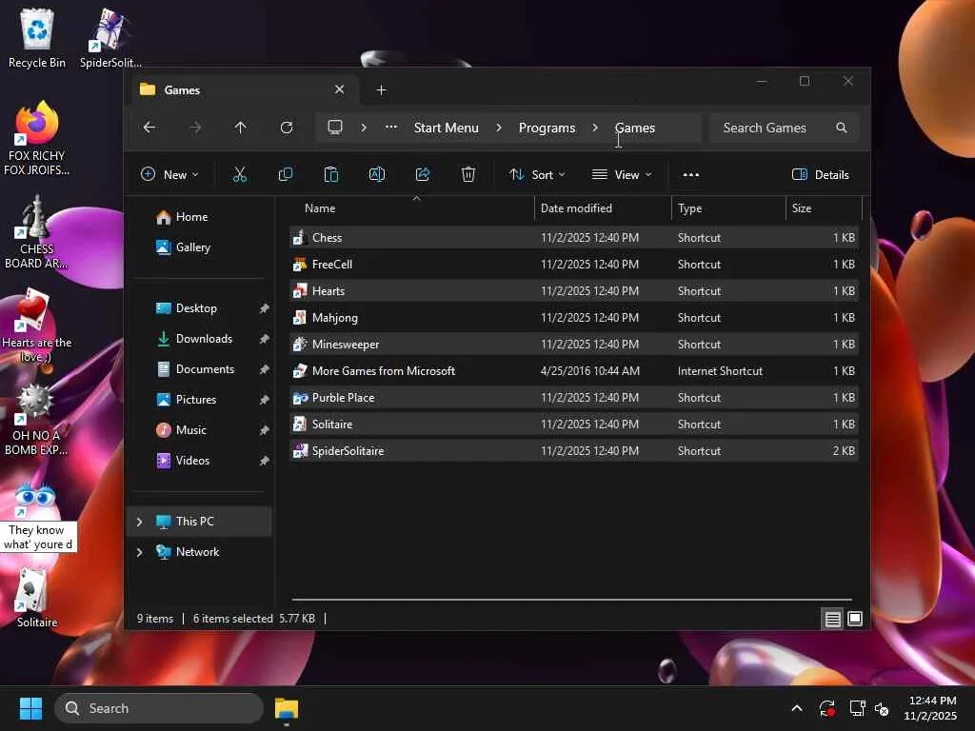Go up one folder level arrow
The height and width of the screenshot is (731, 975).
click(x=240, y=128)
